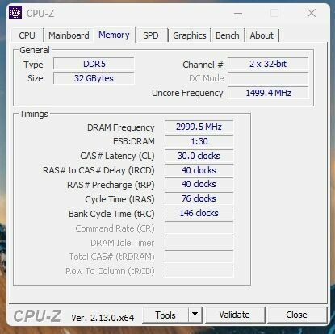Select the SPD tab
The width and height of the screenshot is (335, 334).
151,35
